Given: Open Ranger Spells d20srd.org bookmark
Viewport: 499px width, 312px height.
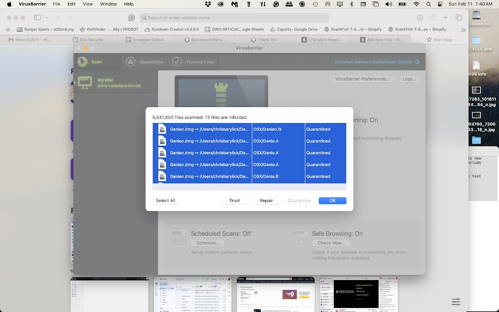Looking at the screenshot, I should [x=45, y=29].
